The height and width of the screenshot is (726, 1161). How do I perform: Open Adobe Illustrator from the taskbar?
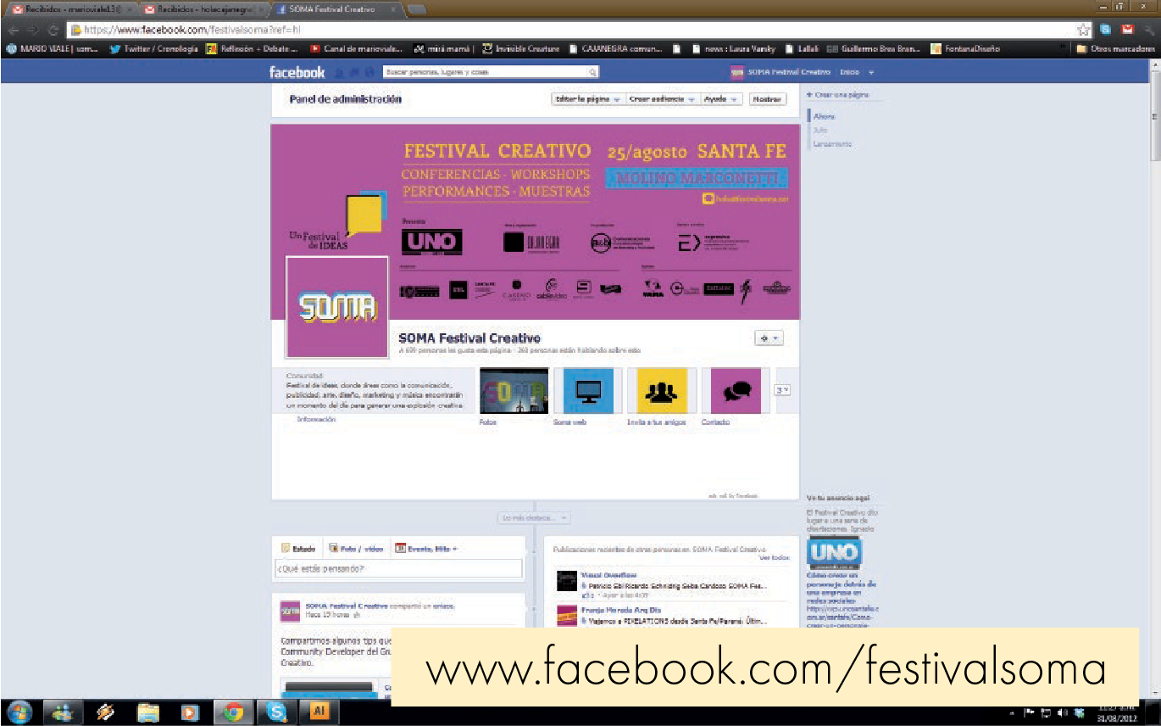(319, 712)
